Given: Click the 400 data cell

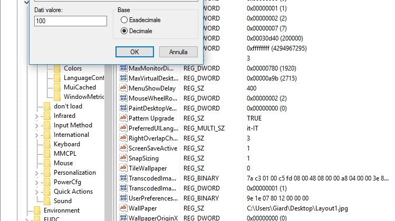Looking at the screenshot, I should point(252,88).
